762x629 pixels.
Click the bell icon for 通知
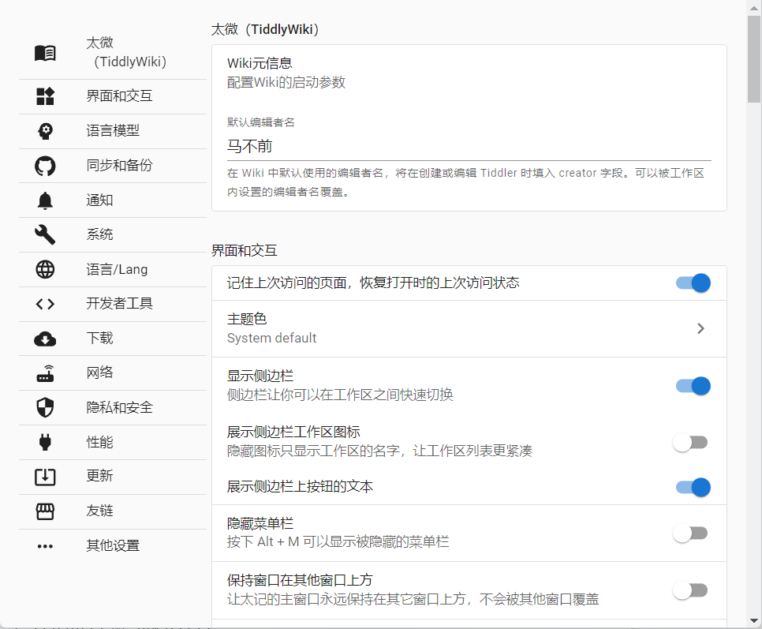pos(45,200)
